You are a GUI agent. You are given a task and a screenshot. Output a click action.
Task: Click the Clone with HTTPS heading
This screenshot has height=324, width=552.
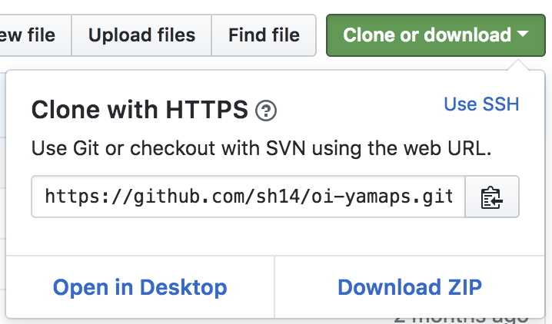[139, 110]
